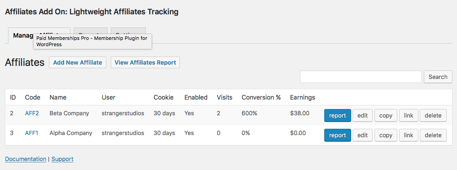The height and width of the screenshot is (170, 457).
Task: View report for Alpha Company
Action: coord(338,135)
